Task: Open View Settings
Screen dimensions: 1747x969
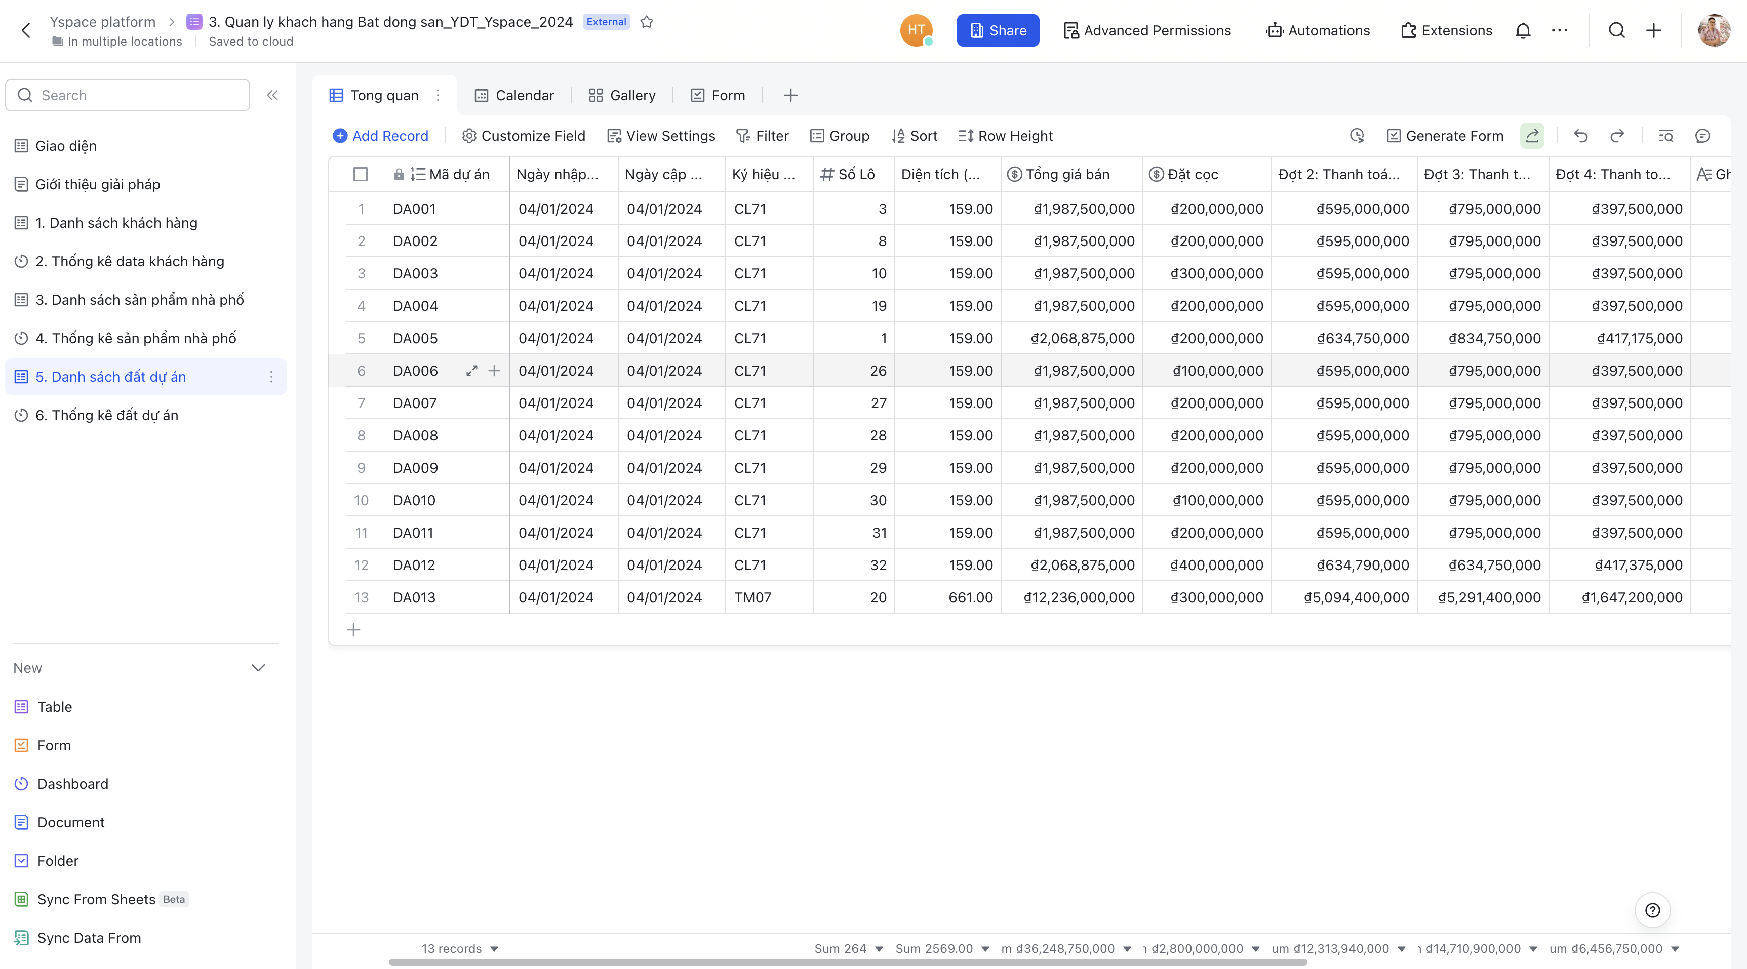Action: click(661, 136)
